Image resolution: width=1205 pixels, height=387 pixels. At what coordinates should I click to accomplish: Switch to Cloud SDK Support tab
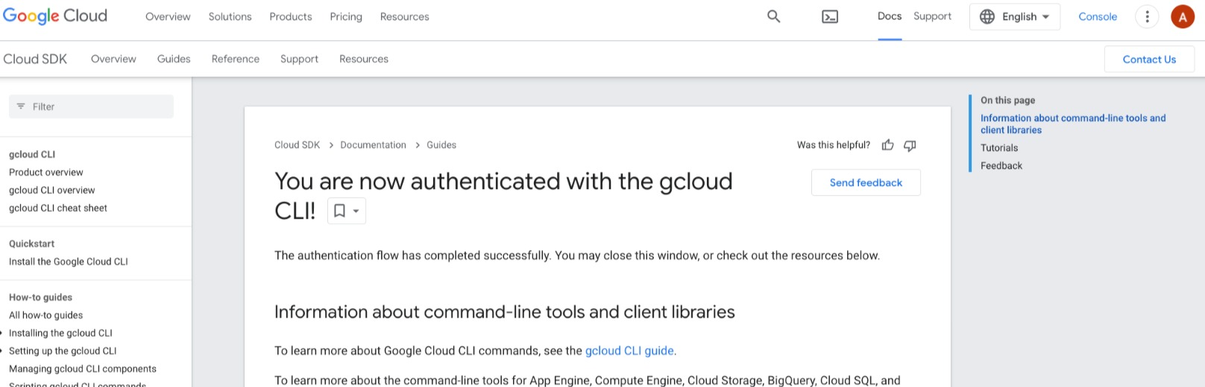point(299,59)
